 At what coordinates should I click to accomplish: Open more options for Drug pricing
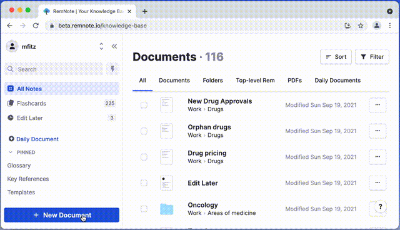[377, 157]
